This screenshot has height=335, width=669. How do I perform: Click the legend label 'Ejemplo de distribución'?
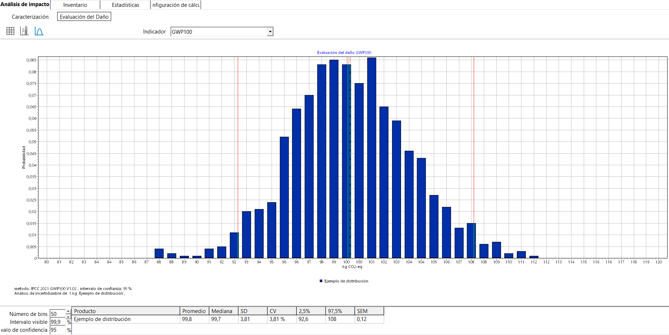(346, 281)
